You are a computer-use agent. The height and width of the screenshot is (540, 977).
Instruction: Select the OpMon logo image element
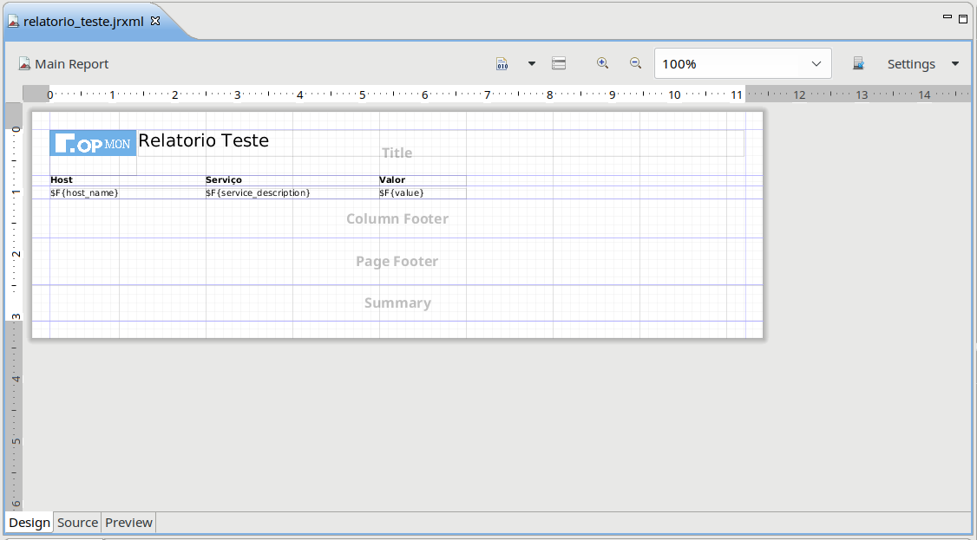tap(93, 144)
